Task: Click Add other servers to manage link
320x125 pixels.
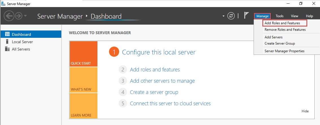Action: (x=162, y=81)
